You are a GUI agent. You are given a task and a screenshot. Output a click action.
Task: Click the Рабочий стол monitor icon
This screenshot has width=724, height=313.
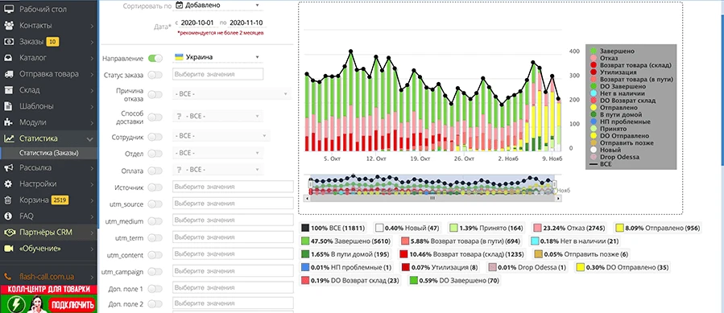(8, 9)
